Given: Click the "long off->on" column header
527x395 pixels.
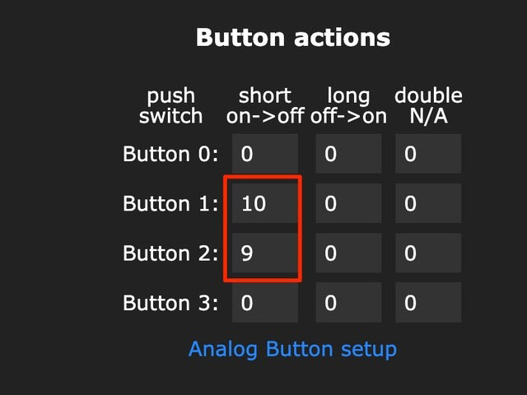Looking at the screenshot, I should [x=348, y=106].
